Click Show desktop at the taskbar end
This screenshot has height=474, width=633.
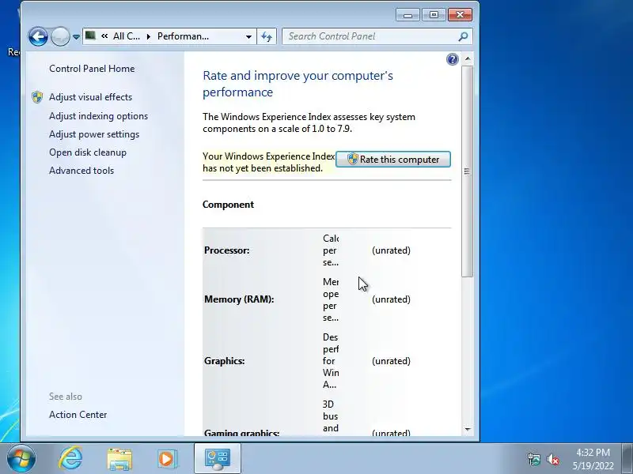pyautogui.click(x=628, y=458)
